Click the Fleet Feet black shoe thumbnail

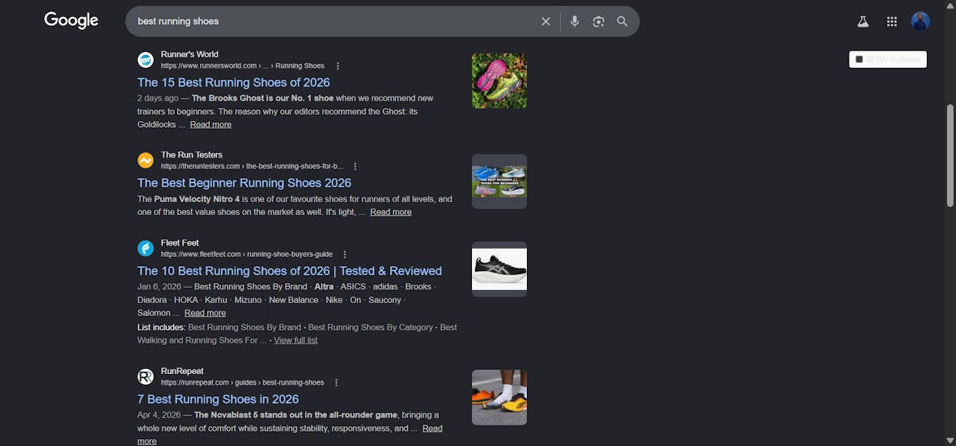point(499,269)
